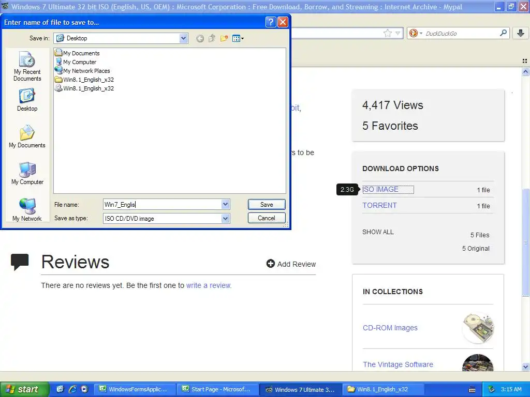Click the bookmark star icon in address bar
Image resolution: width=530 pixels, height=397 pixels.
coord(387,33)
